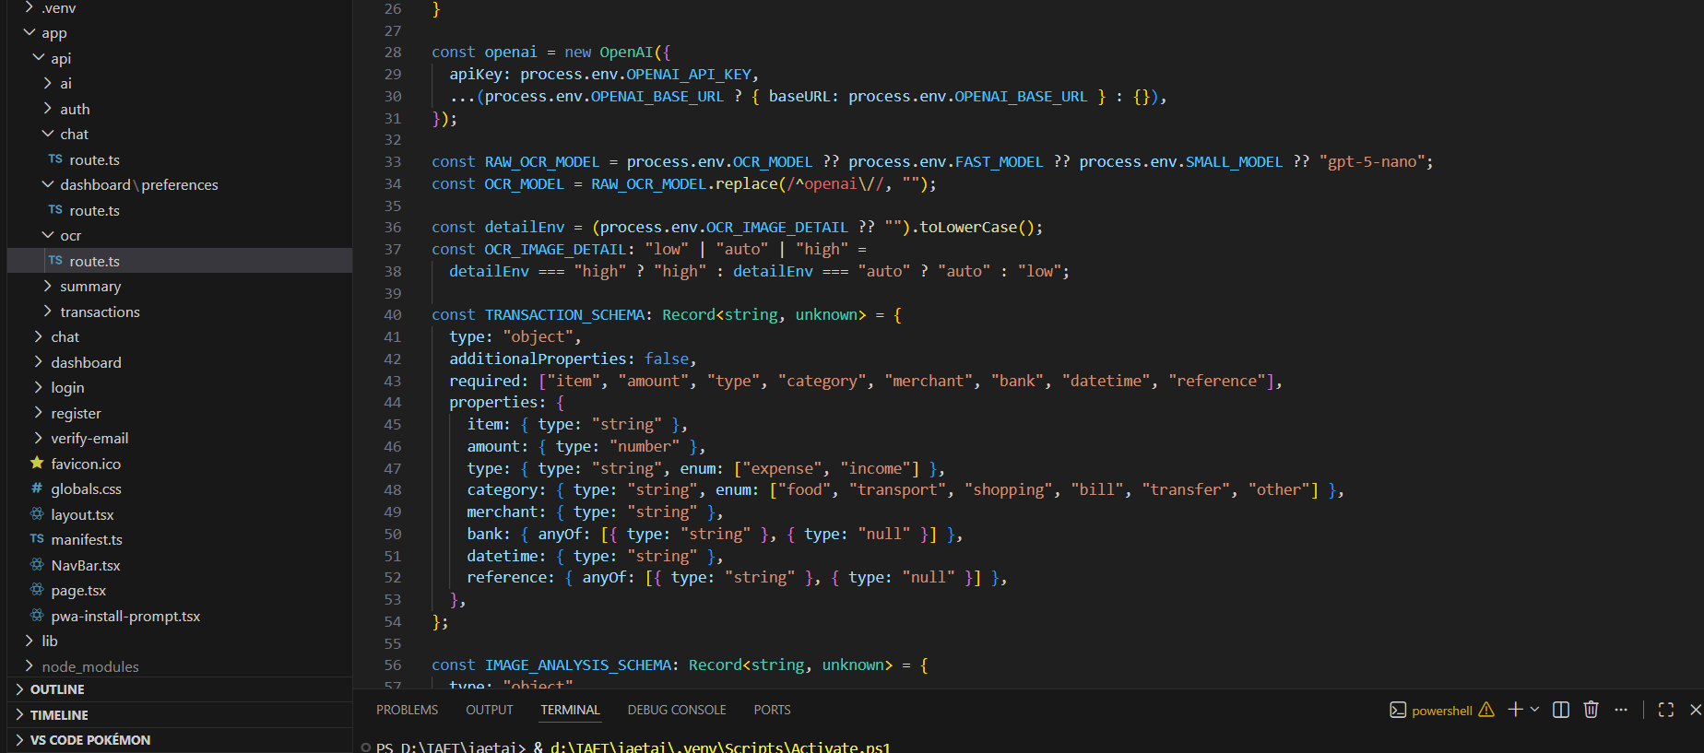Viewport: 1704px width, 753px height.
Task: Collapse the api folder
Action: click(x=180, y=58)
